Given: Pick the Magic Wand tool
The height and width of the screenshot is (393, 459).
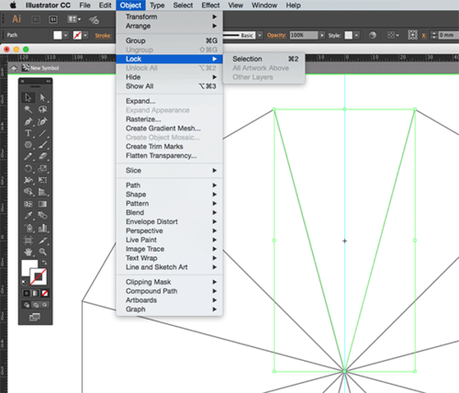Looking at the screenshot, I should point(28,109).
